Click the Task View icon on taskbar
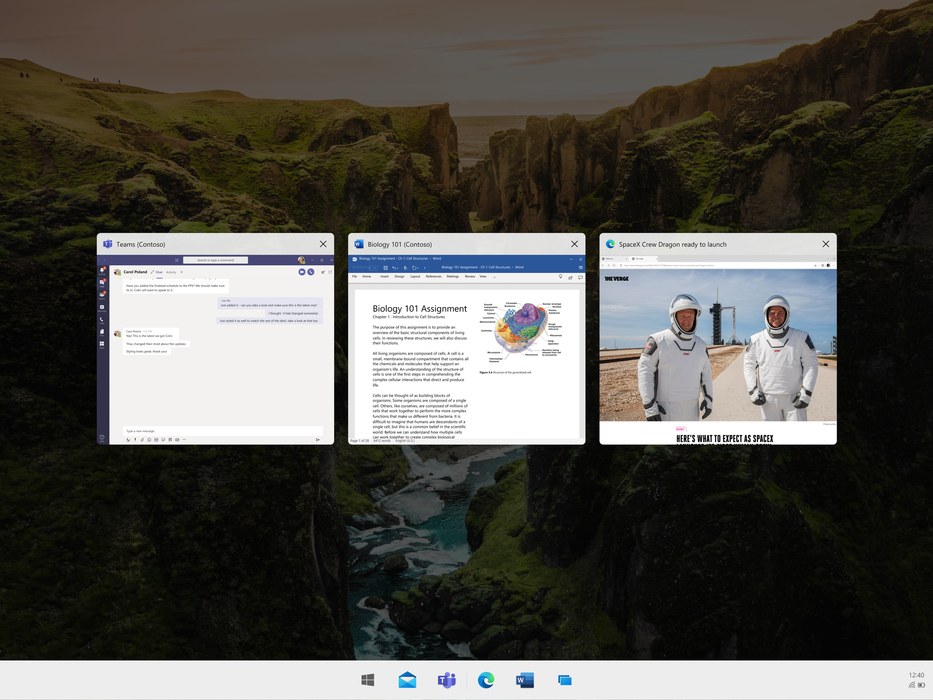The width and height of the screenshot is (933, 700). tap(564, 680)
